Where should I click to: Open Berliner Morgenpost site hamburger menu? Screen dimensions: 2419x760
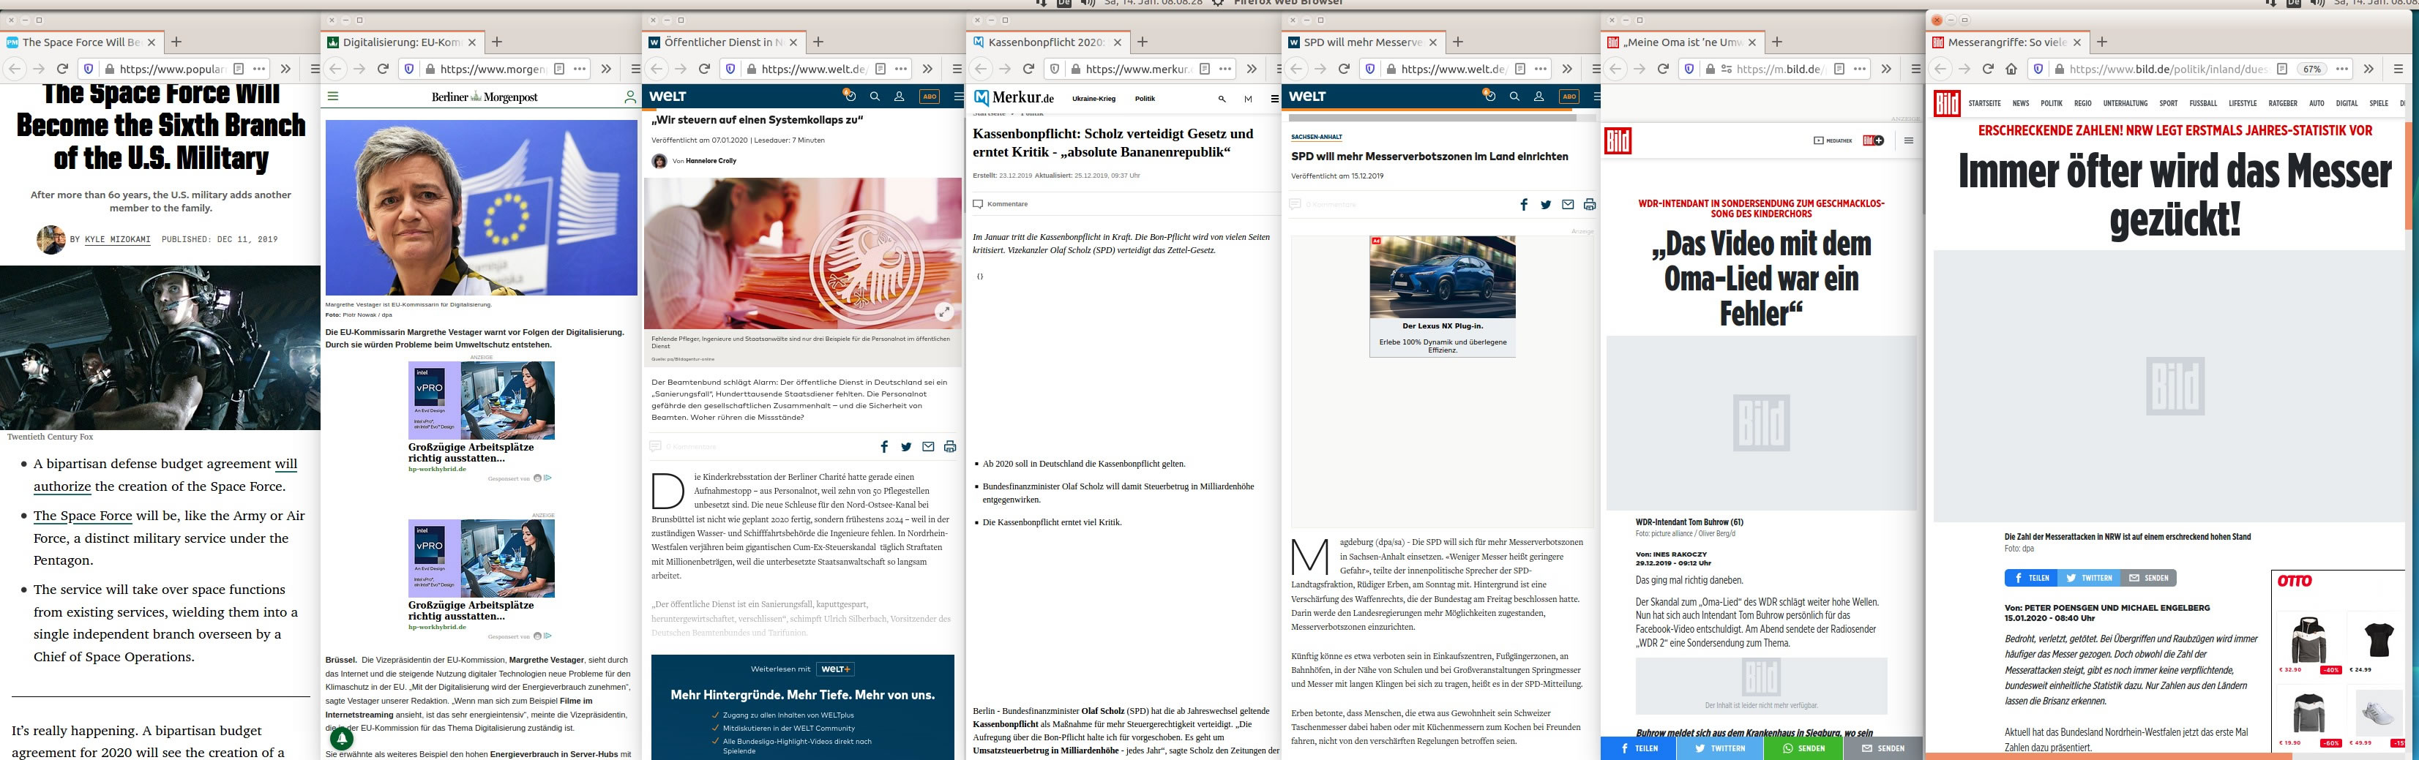tap(332, 97)
